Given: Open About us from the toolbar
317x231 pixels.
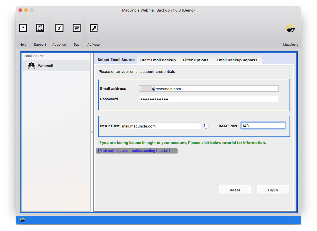Looking at the screenshot, I should pos(59,28).
